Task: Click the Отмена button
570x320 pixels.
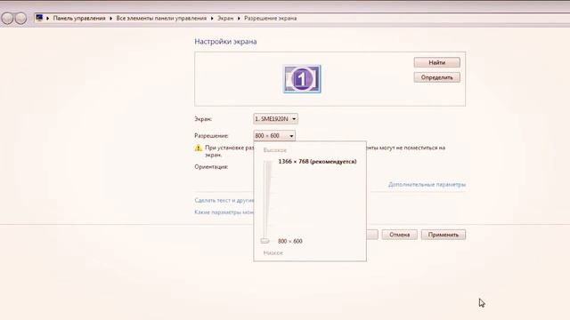Action: (x=400, y=235)
